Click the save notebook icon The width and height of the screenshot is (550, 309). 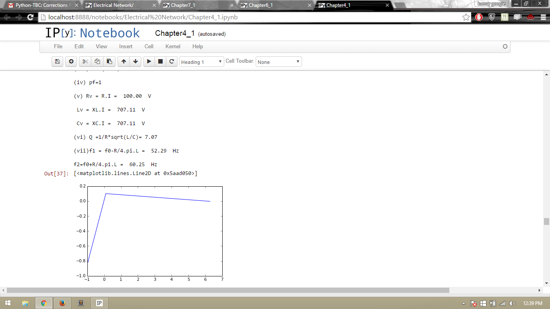coord(57,62)
